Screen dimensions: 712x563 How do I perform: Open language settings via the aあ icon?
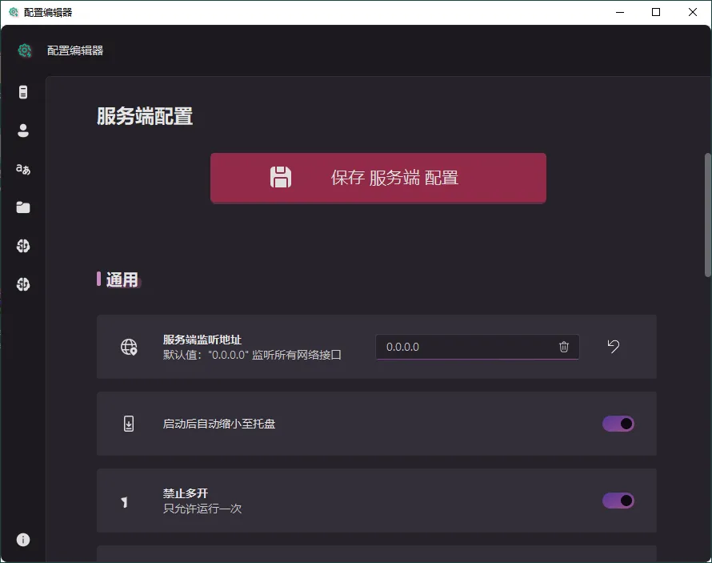coord(22,169)
